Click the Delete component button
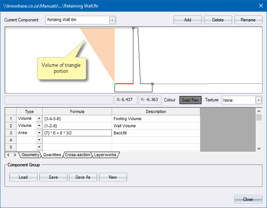 point(218,20)
